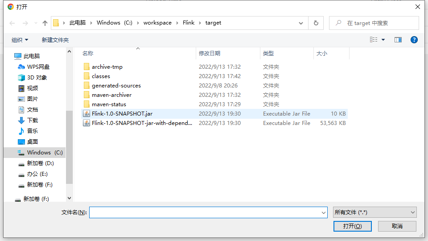This screenshot has width=428, height=241.
Task: Open WPS网盘 in sidebar
Action: (x=38, y=66)
